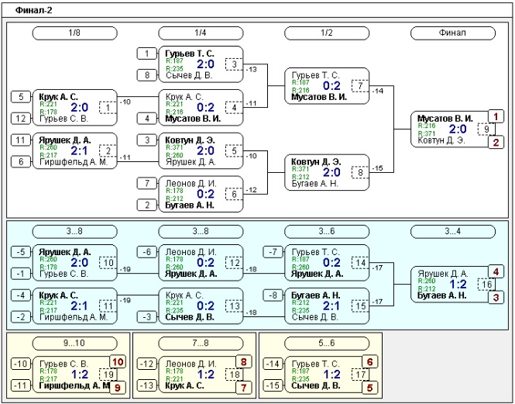Screen dimensions: 515x404
Task: Select the 2:0 score in the final match
Action: tap(458, 129)
